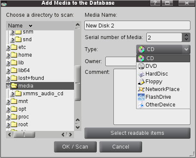
Task: Select Floppy text in Type list
Action: click(x=154, y=82)
